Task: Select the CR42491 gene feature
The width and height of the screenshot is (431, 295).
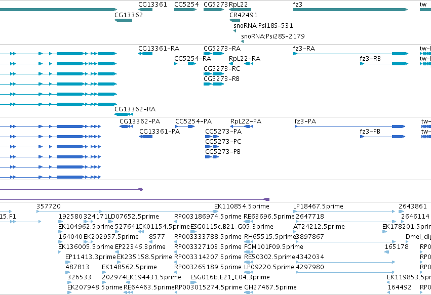Action: tap(234, 20)
